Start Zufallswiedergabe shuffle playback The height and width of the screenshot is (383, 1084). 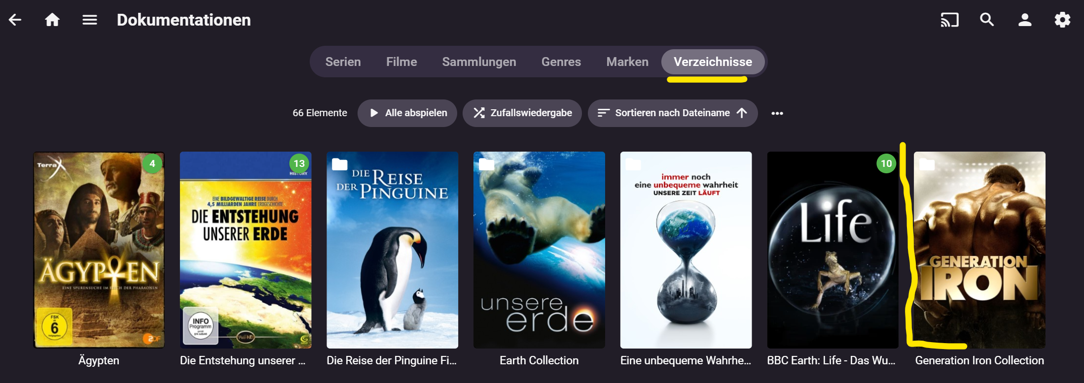[522, 113]
